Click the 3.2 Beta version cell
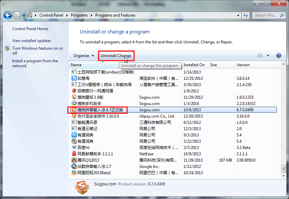The image size is (289, 199). 243,148
